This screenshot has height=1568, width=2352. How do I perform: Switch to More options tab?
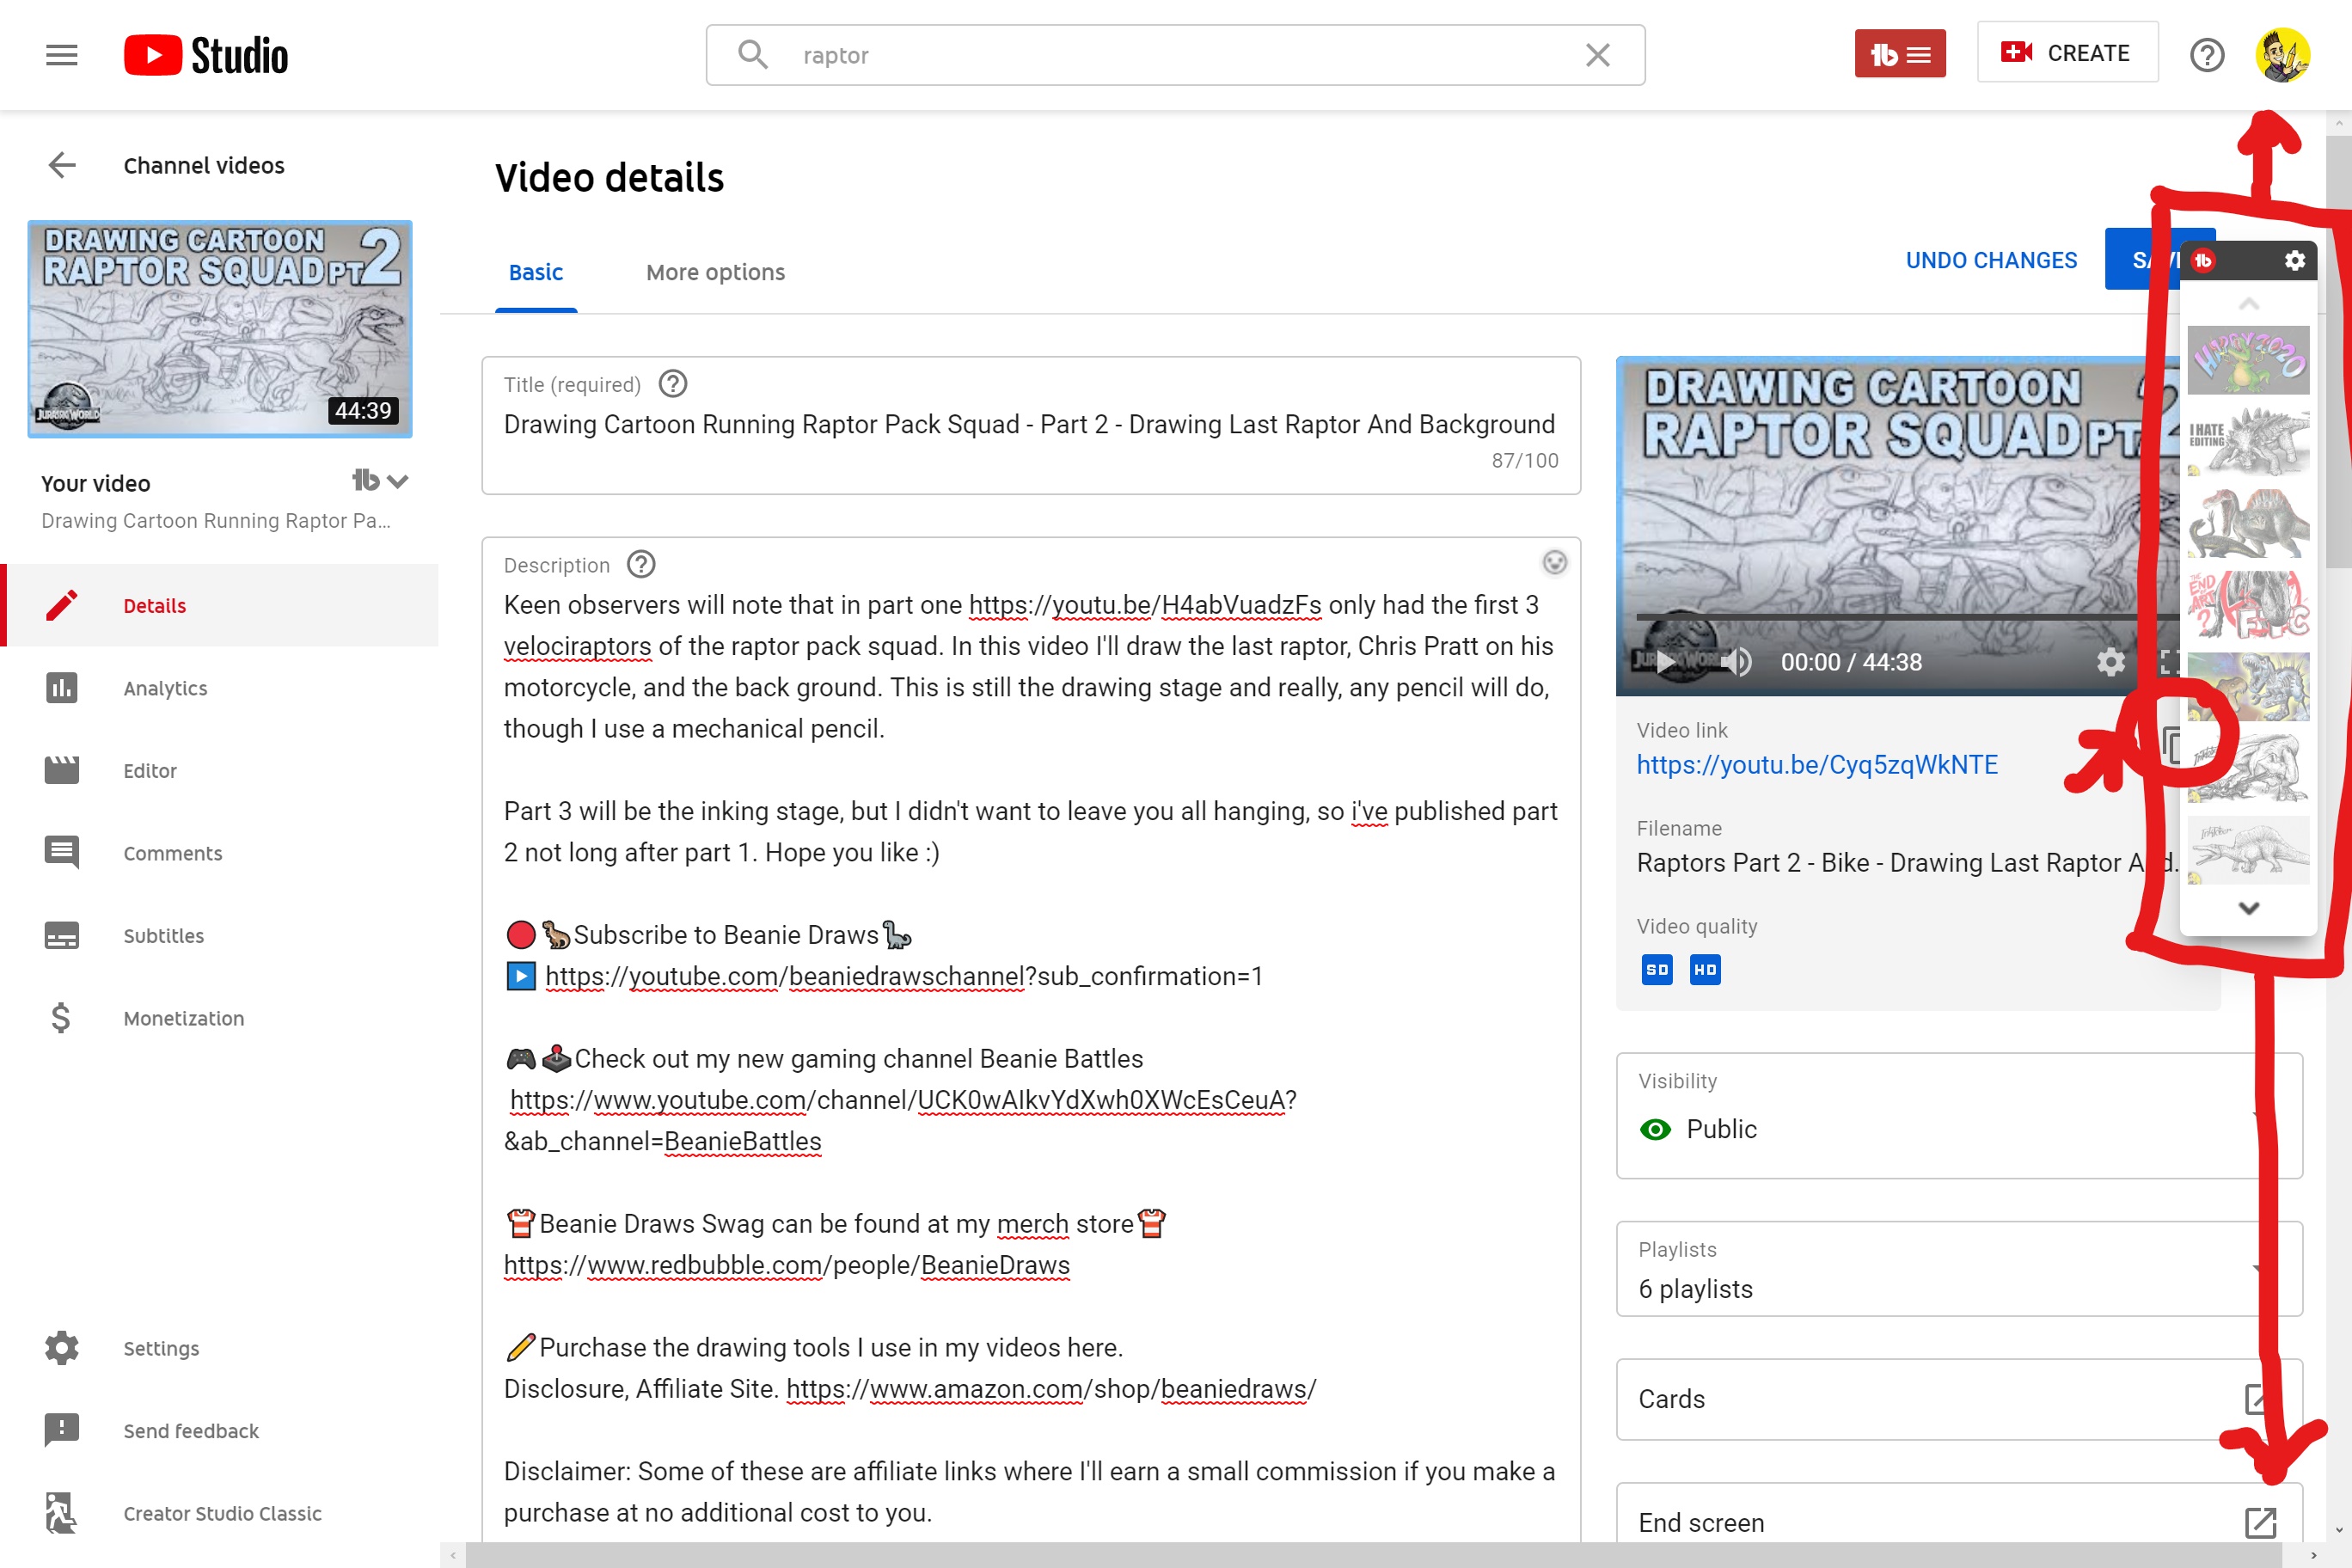click(715, 272)
